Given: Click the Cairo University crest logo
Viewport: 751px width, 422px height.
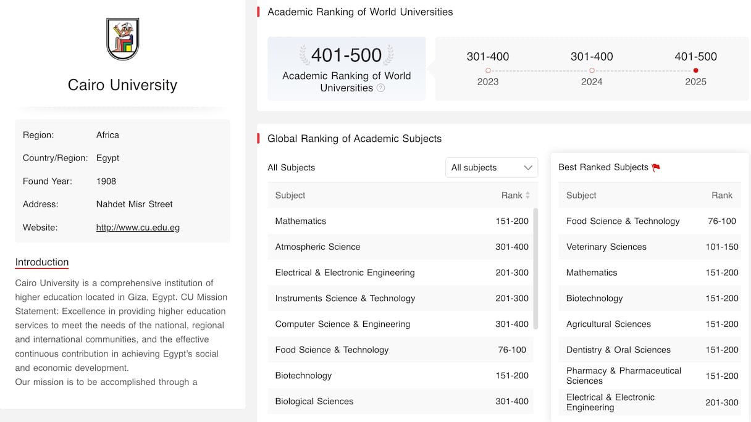Looking at the screenshot, I should coord(122,39).
